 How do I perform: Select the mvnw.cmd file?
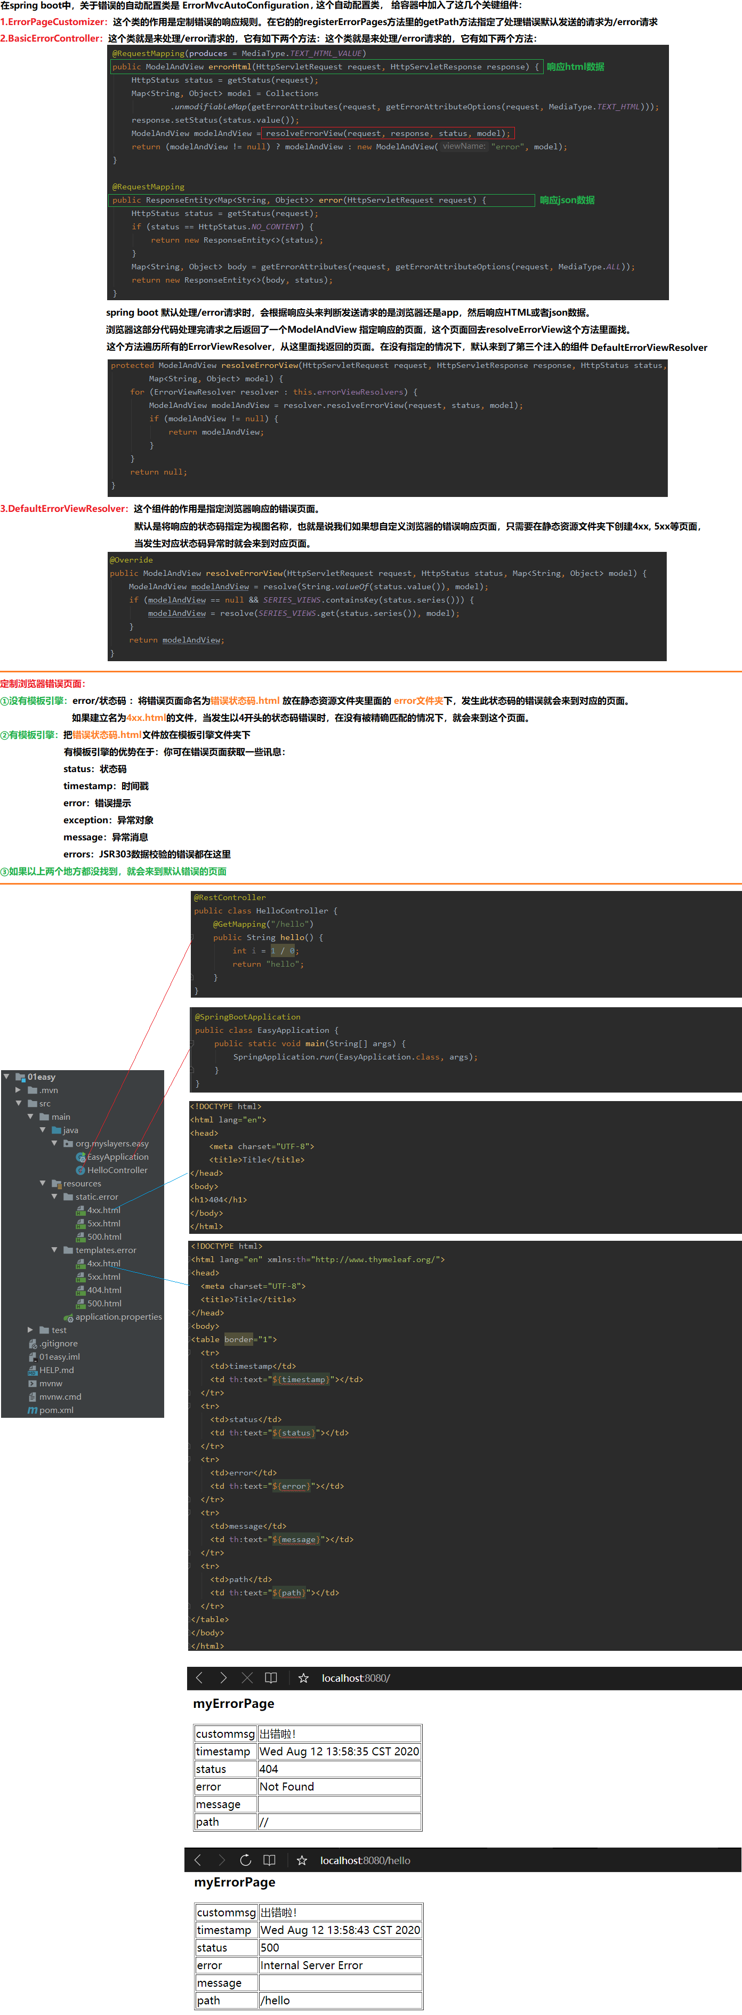click(x=60, y=1397)
